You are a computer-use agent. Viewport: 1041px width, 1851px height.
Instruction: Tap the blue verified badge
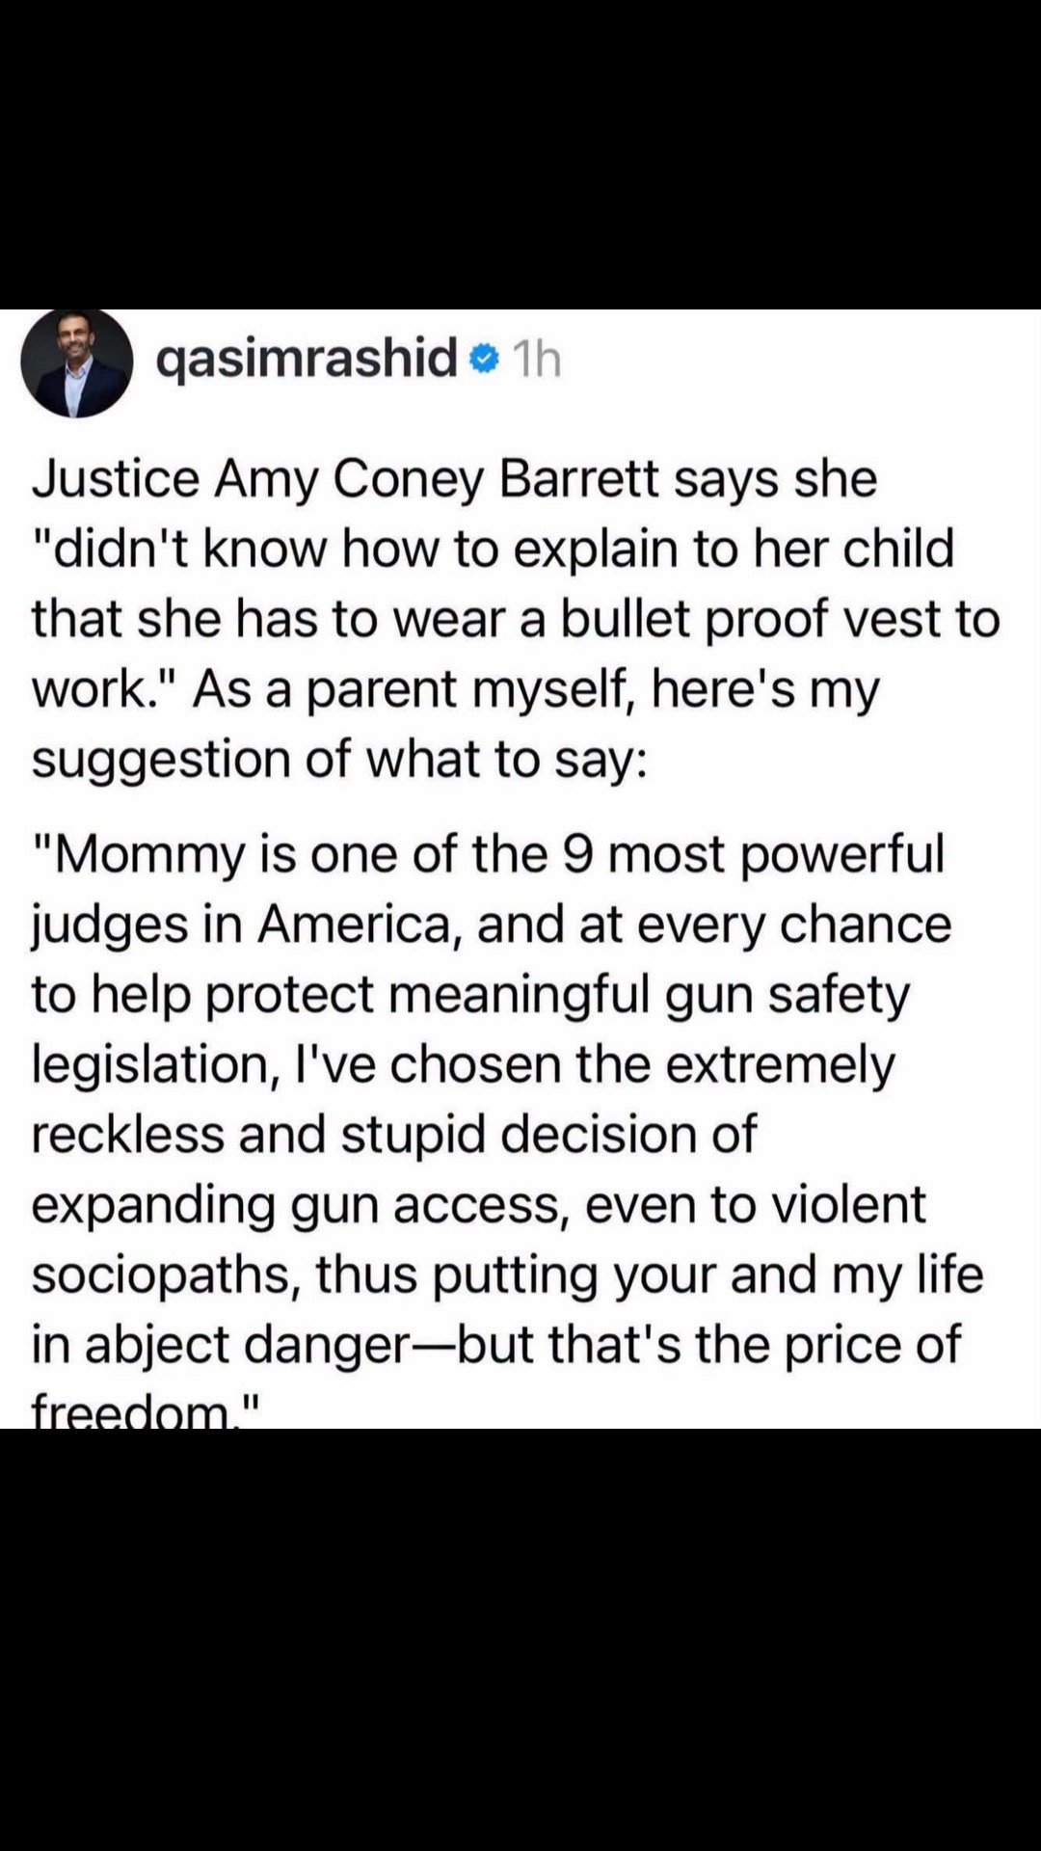tap(484, 361)
